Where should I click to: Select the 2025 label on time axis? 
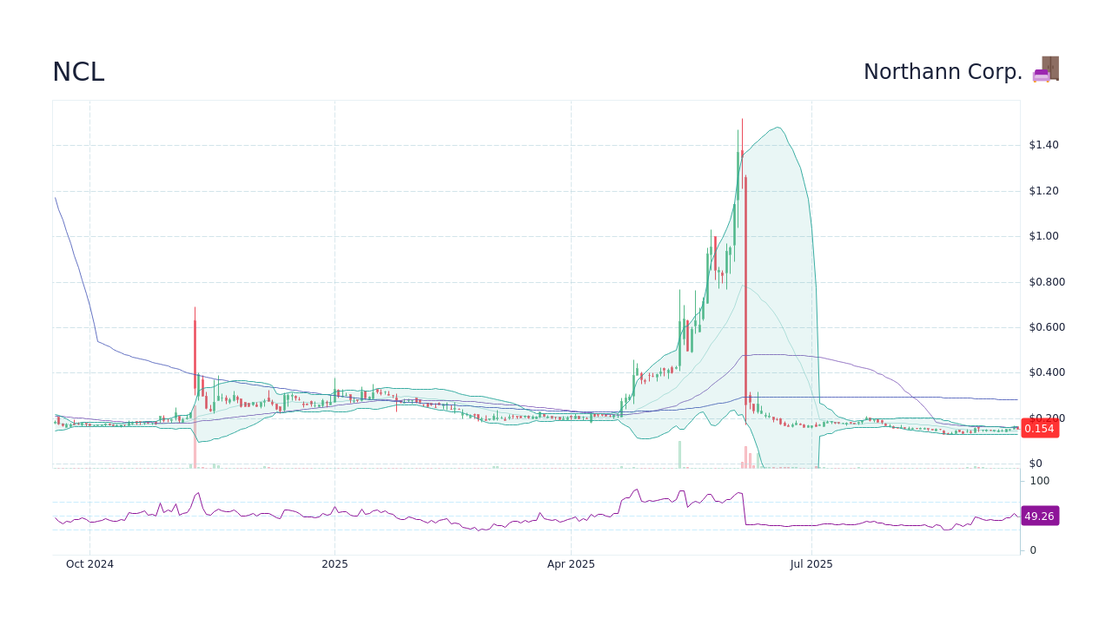point(334,563)
